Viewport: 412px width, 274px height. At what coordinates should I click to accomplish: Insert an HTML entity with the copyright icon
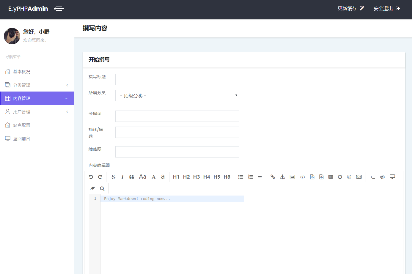349,177
